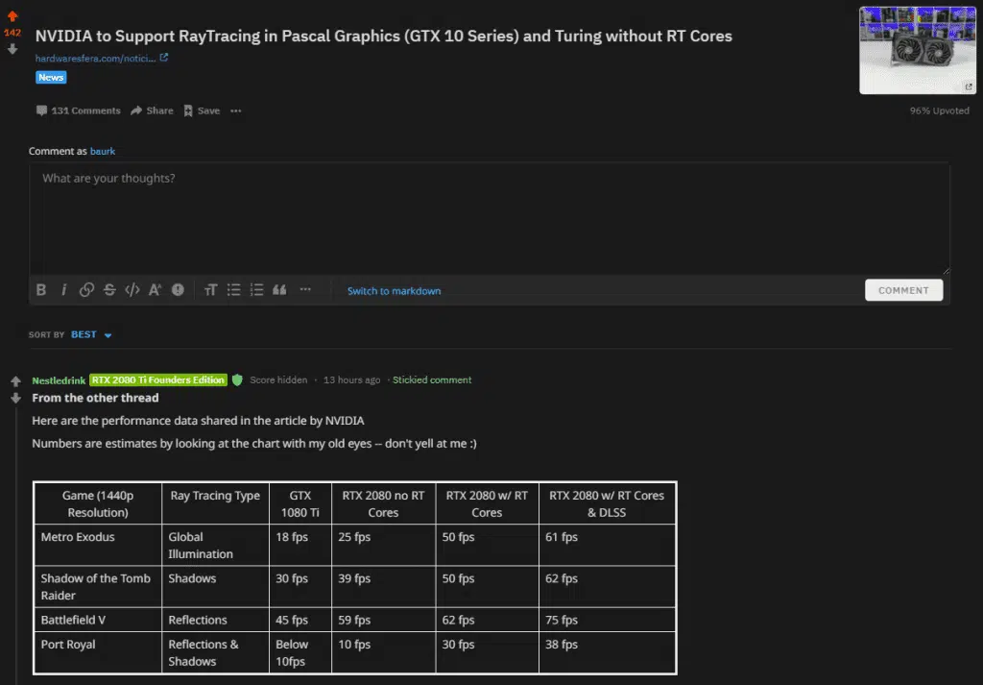Viewport: 983px width, 685px height.
Task: Open the Sort By BEST dropdown
Action: (91, 335)
